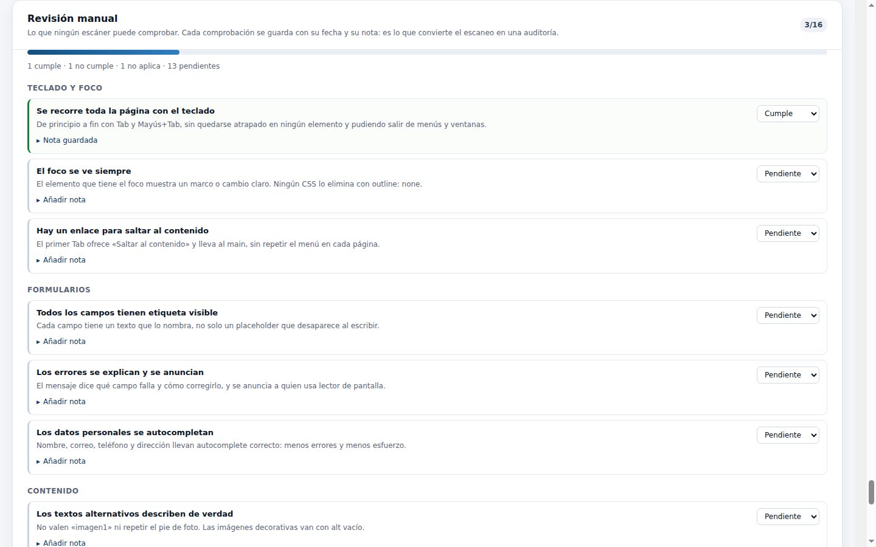Screen dimensions: 876x547
Task: Expand 'Añadir nota' under errors explained check
Action: [61, 402]
